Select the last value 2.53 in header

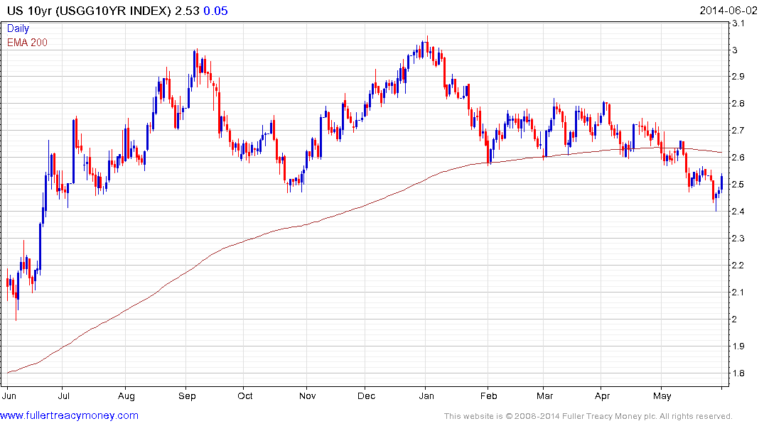(x=187, y=11)
